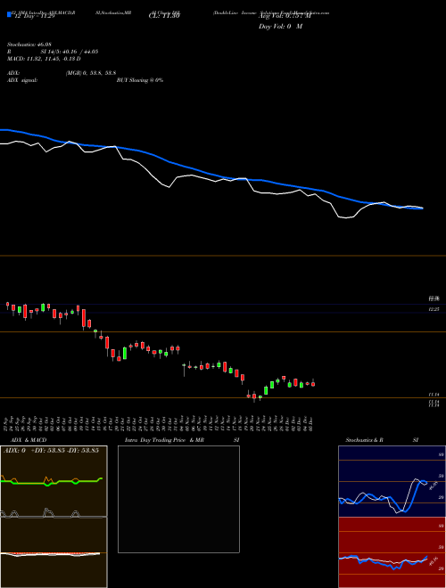Viewport: 446px width, 588px height.
Task: Click the 'CL: 11.30' closing price text
Action: [x=164, y=16]
